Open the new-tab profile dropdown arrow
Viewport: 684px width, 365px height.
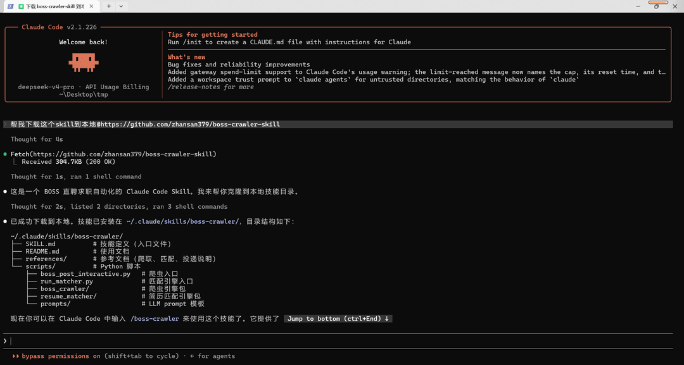(121, 6)
